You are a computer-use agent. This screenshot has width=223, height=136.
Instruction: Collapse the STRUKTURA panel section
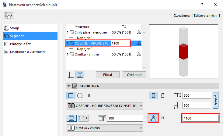coord(69,86)
